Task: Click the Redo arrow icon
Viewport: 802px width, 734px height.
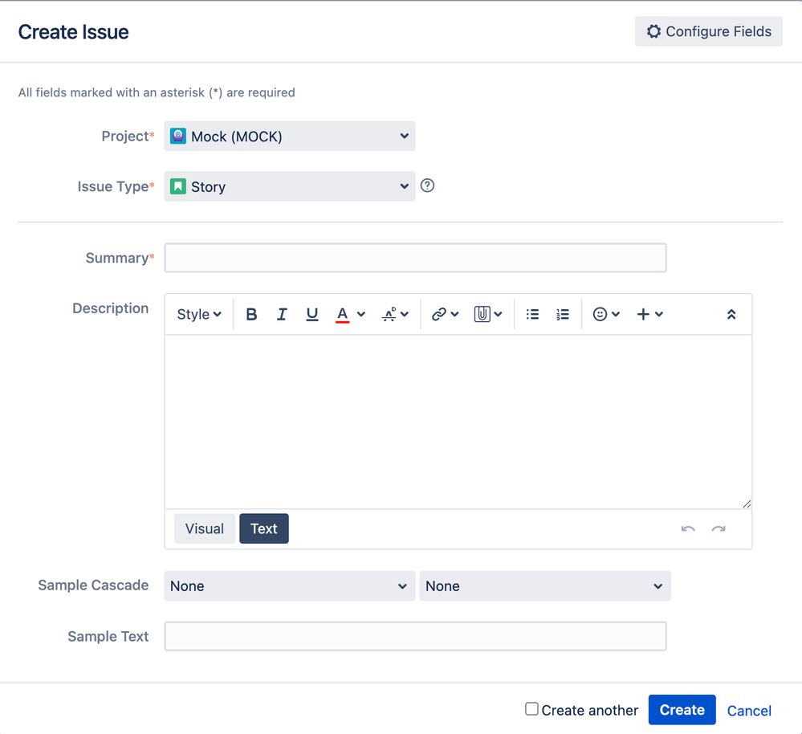Action: coord(719,529)
